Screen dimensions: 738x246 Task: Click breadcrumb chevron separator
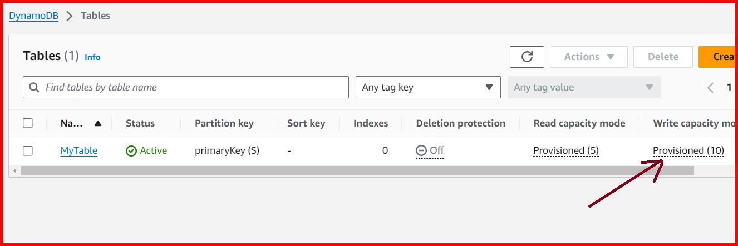(x=70, y=16)
